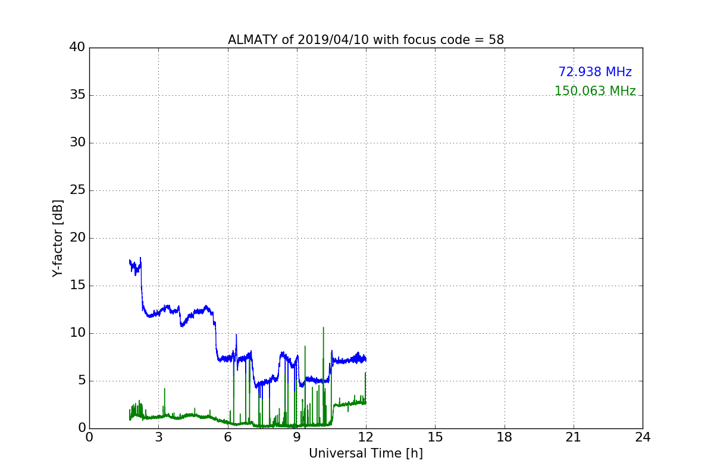
Task: Click the blue curve's starting peak near 17 dB
Action: point(135,266)
